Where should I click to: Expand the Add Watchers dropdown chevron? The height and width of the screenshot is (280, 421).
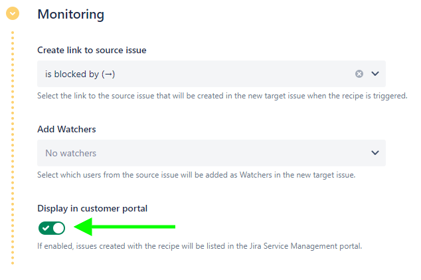(375, 153)
